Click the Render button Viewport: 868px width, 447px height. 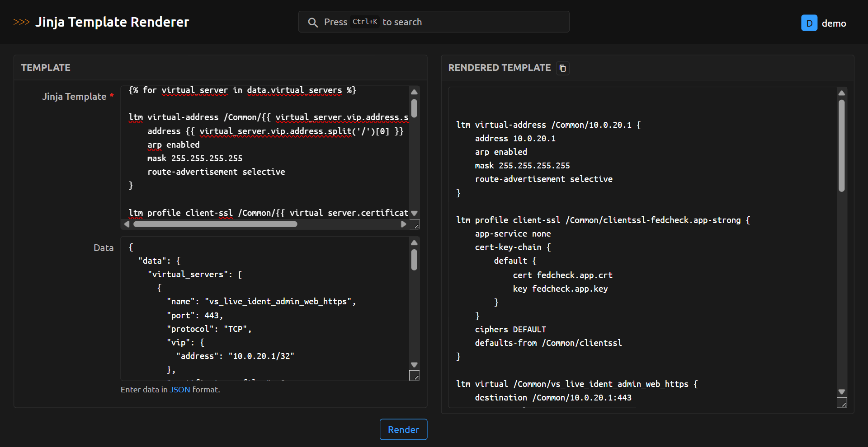pos(403,429)
